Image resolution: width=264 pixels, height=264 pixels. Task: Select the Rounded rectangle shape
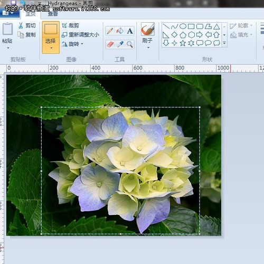coord(200,26)
